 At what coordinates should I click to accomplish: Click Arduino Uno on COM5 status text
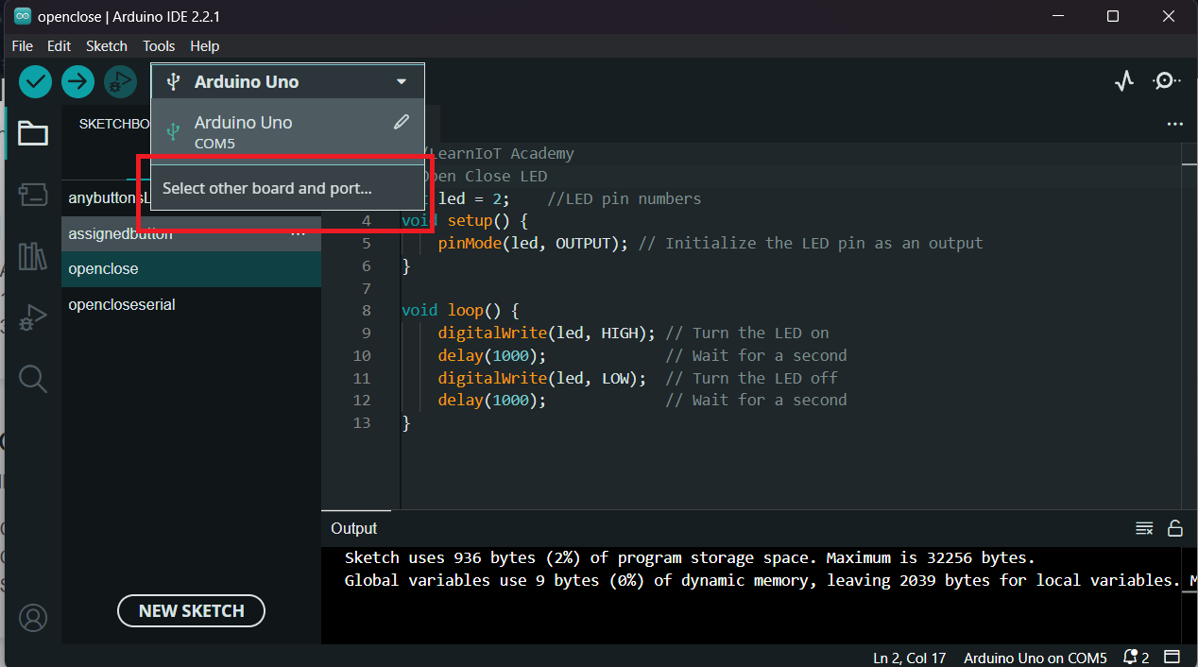point(1035,658)
